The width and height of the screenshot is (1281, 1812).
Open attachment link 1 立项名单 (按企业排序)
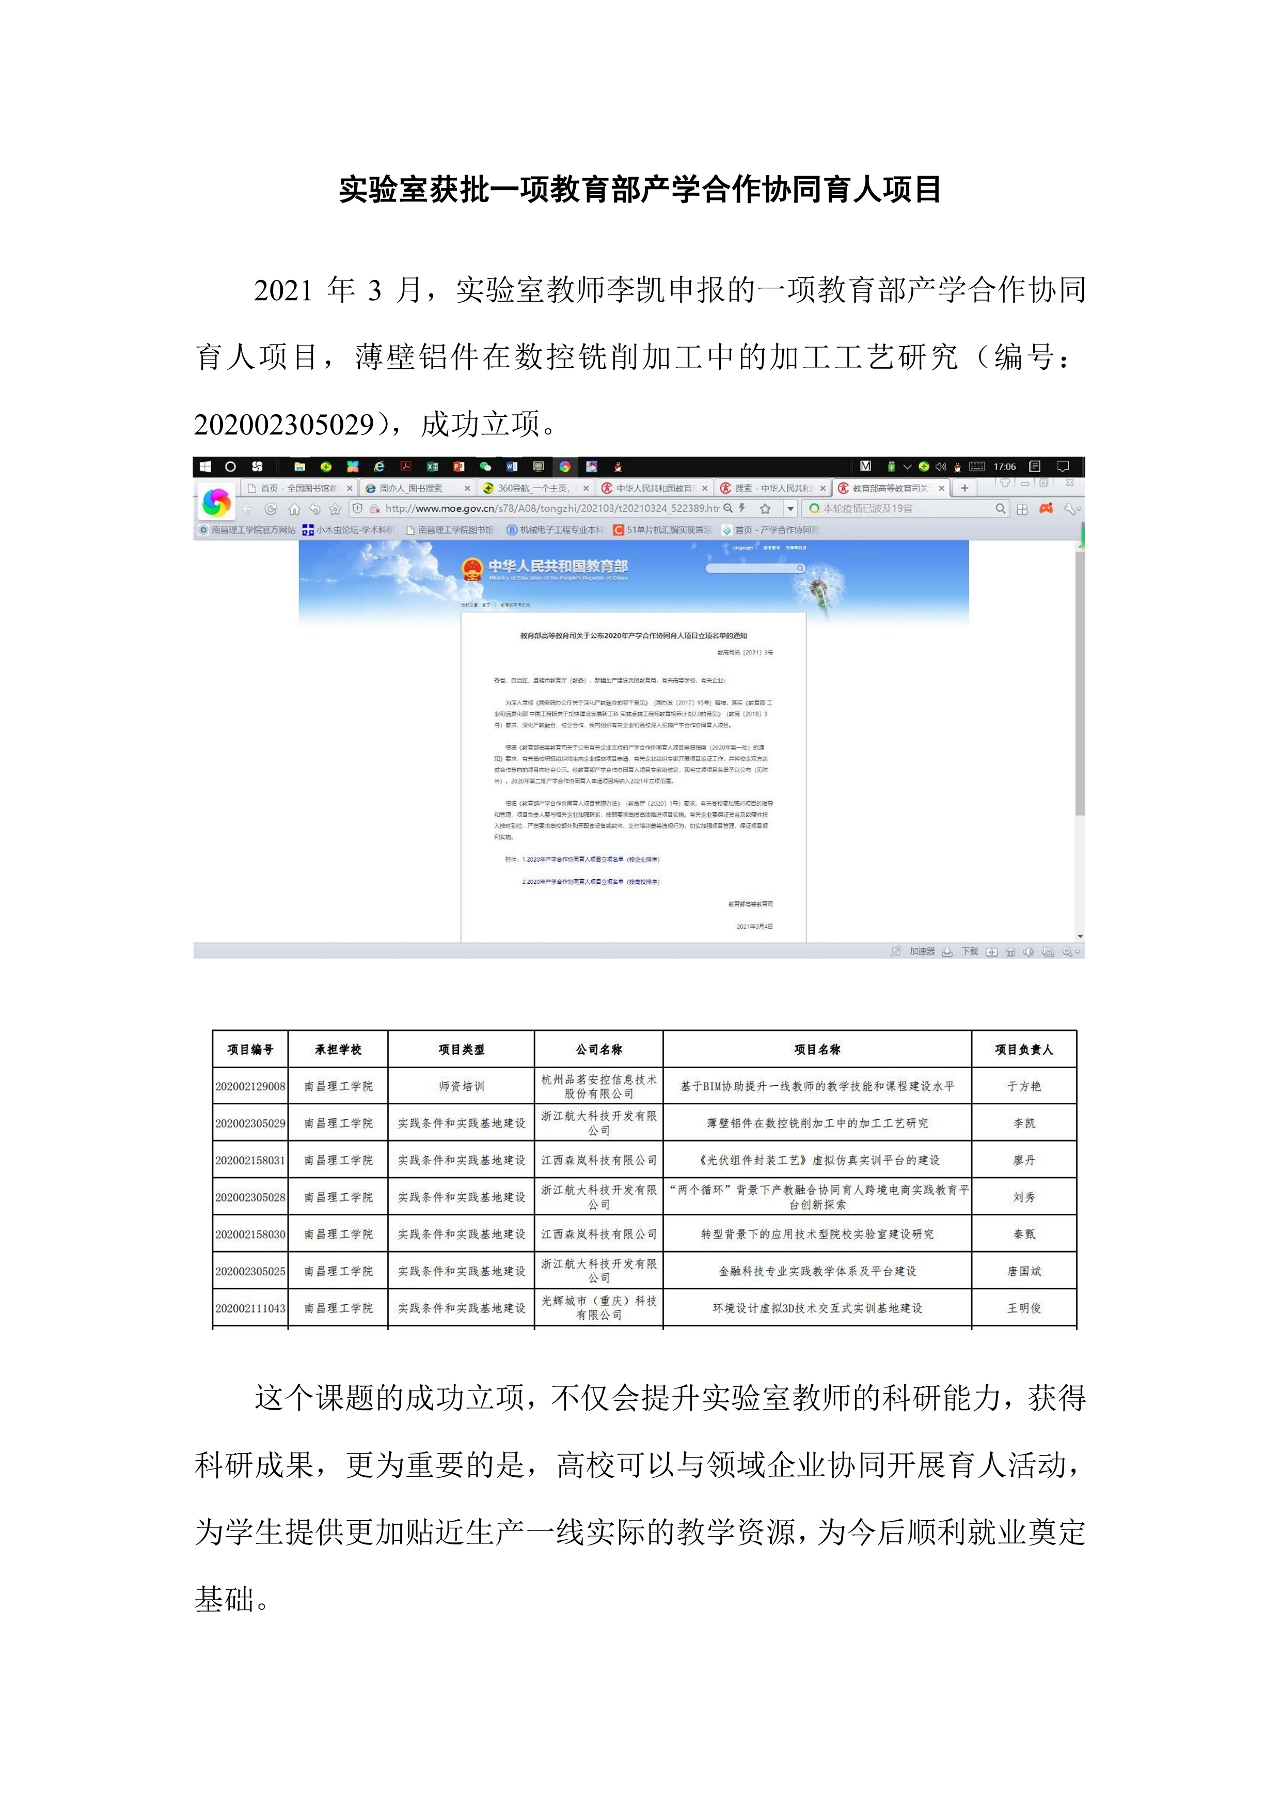coord(592,858)
